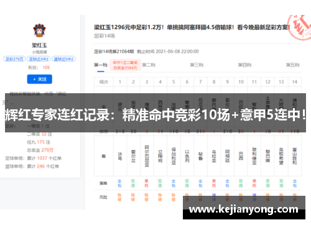Open the article headline 梁红玉1296元中足彩1.2万
Screen dimensions: 311x225
192,27
